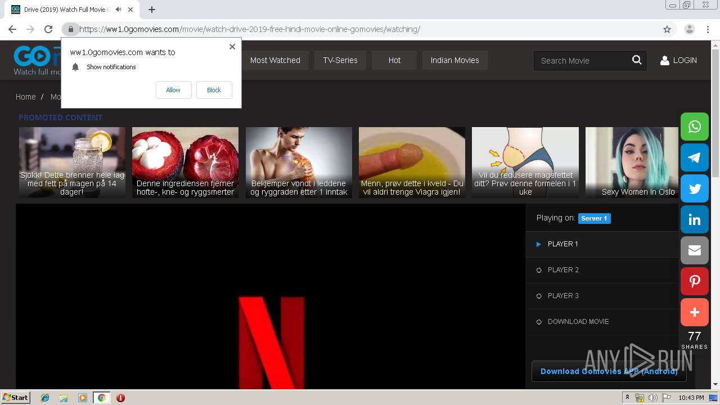The width and height of the screenshot is (720, 405).
Task: Open media player from taskbar
Action: (83, 398)
